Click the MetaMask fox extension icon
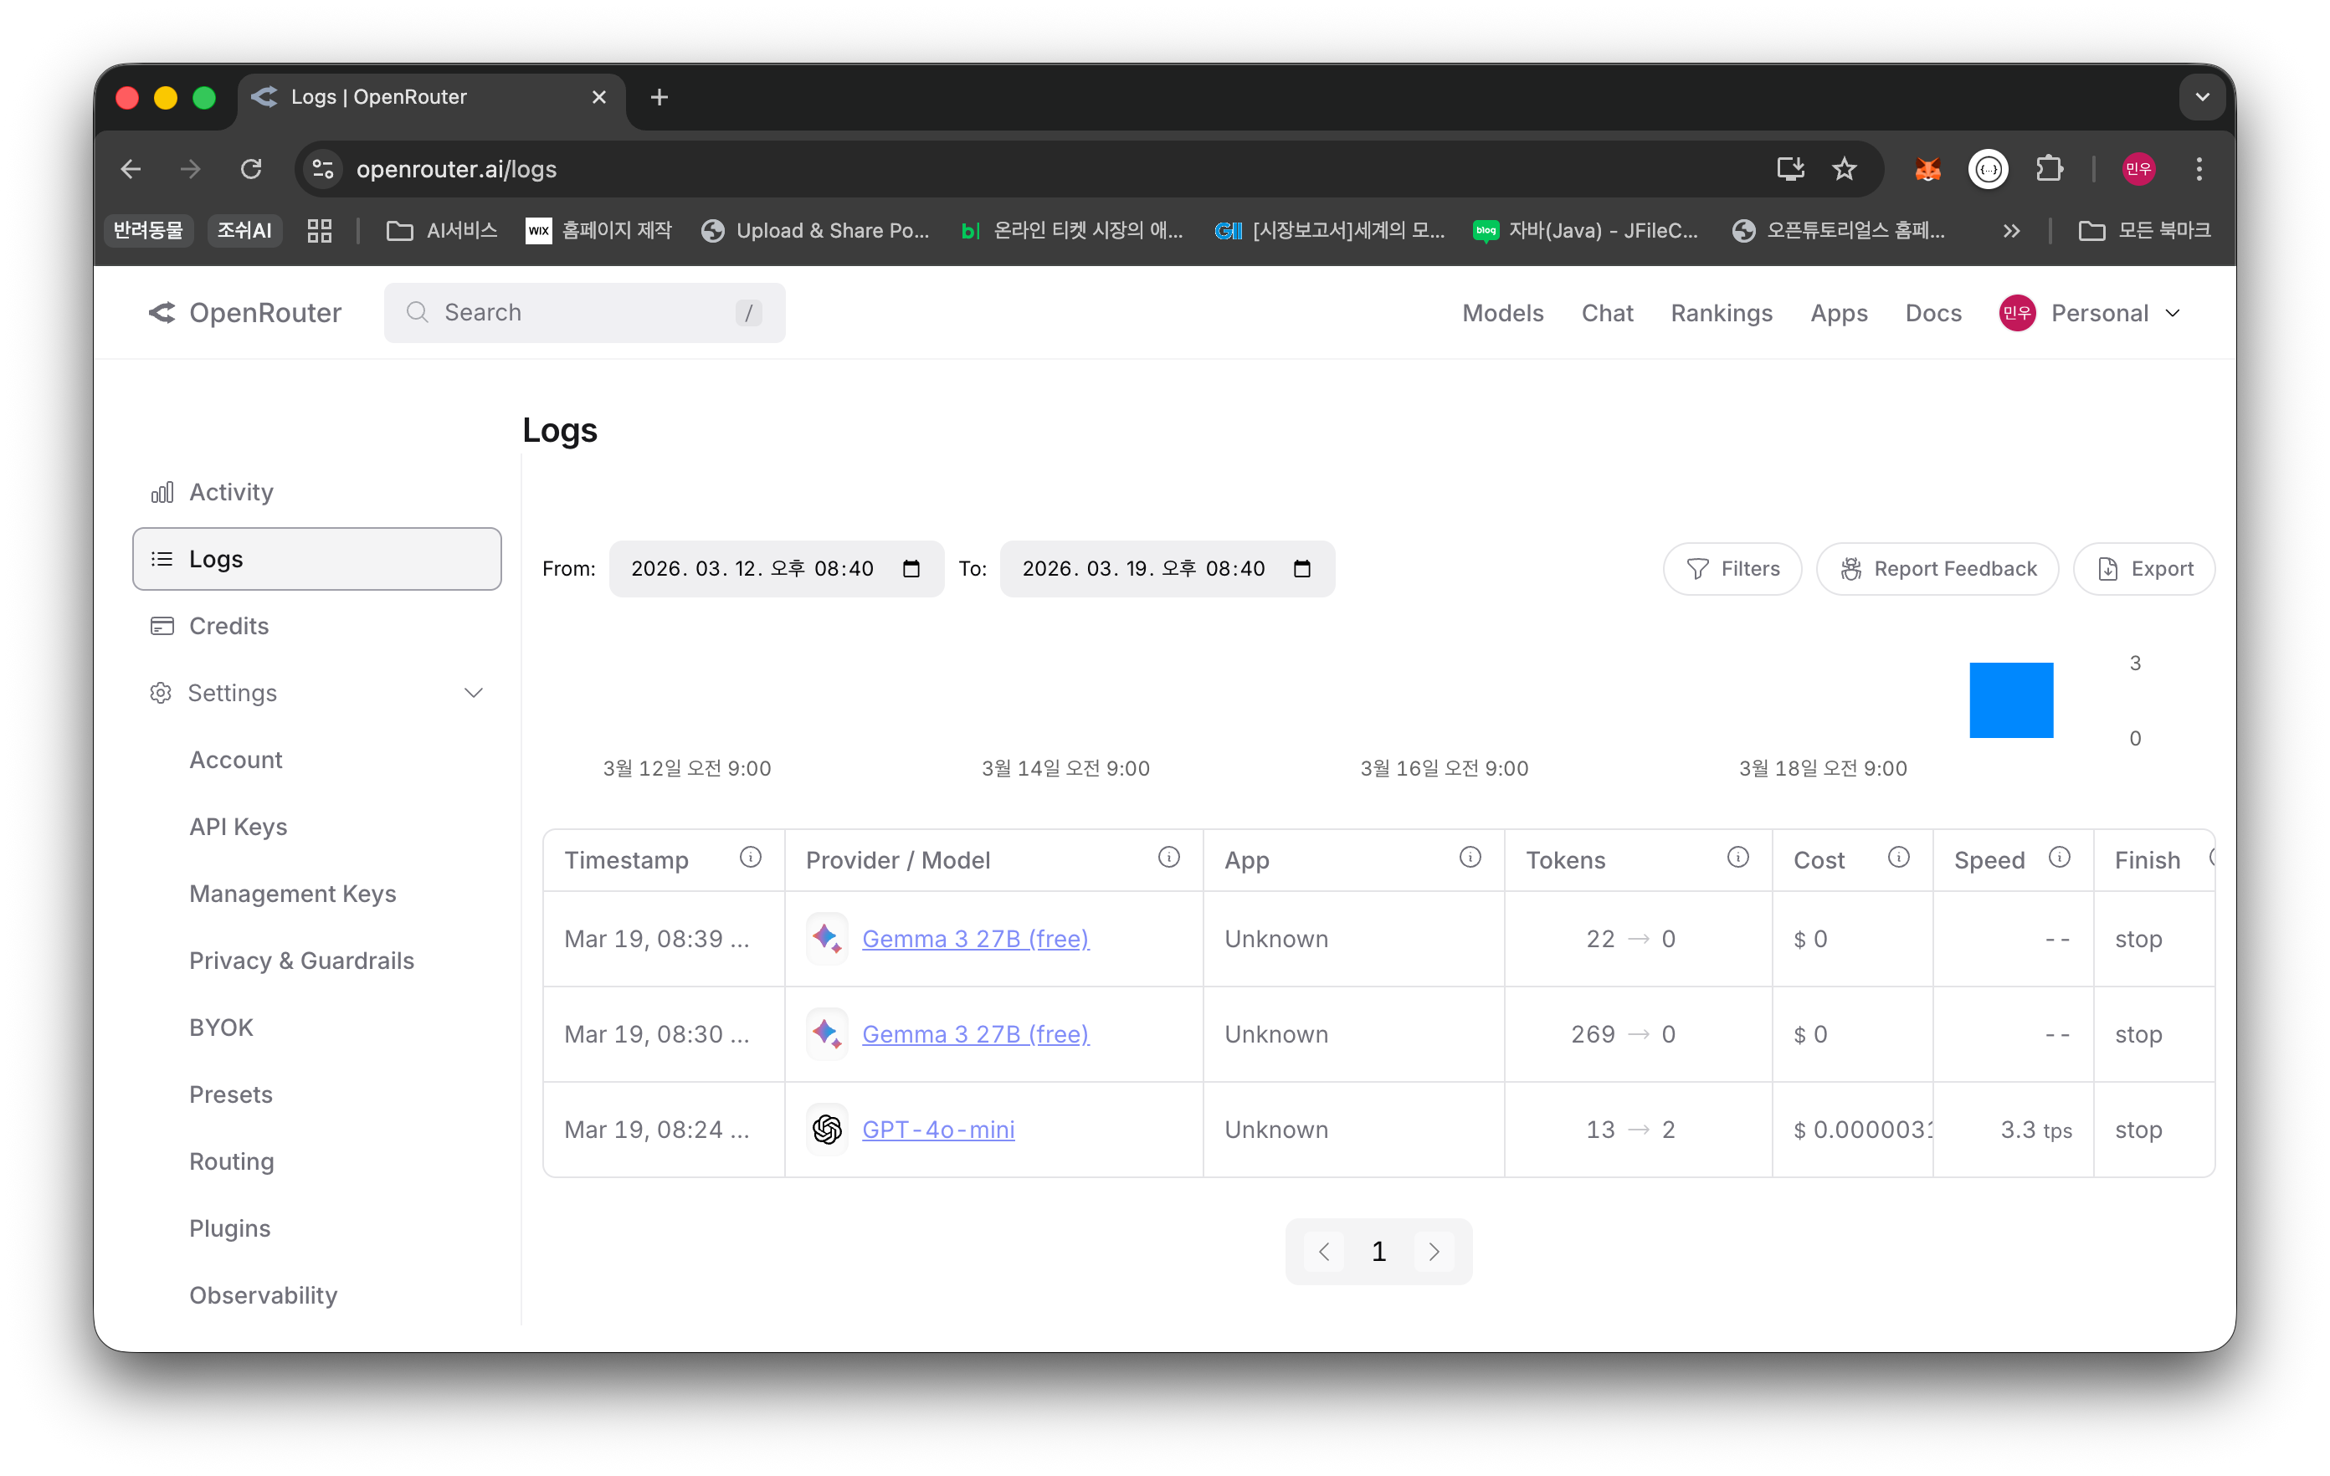Screen dimensions: 2330x1476 coord(1927,169)
